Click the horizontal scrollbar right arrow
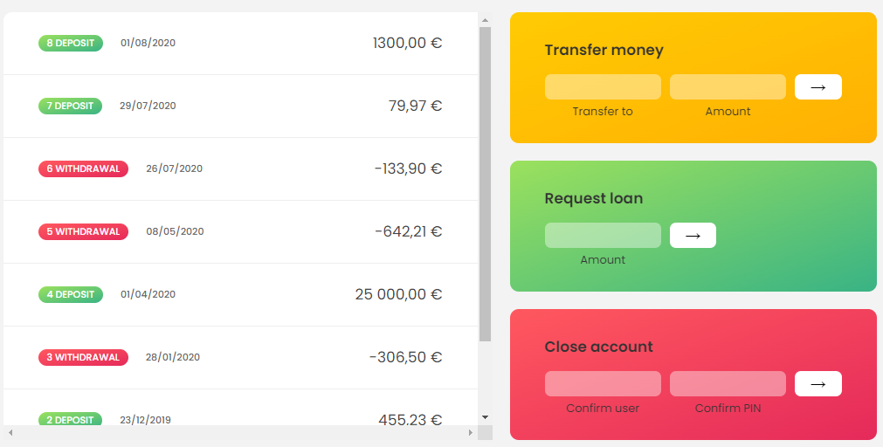 pos(471,433)
